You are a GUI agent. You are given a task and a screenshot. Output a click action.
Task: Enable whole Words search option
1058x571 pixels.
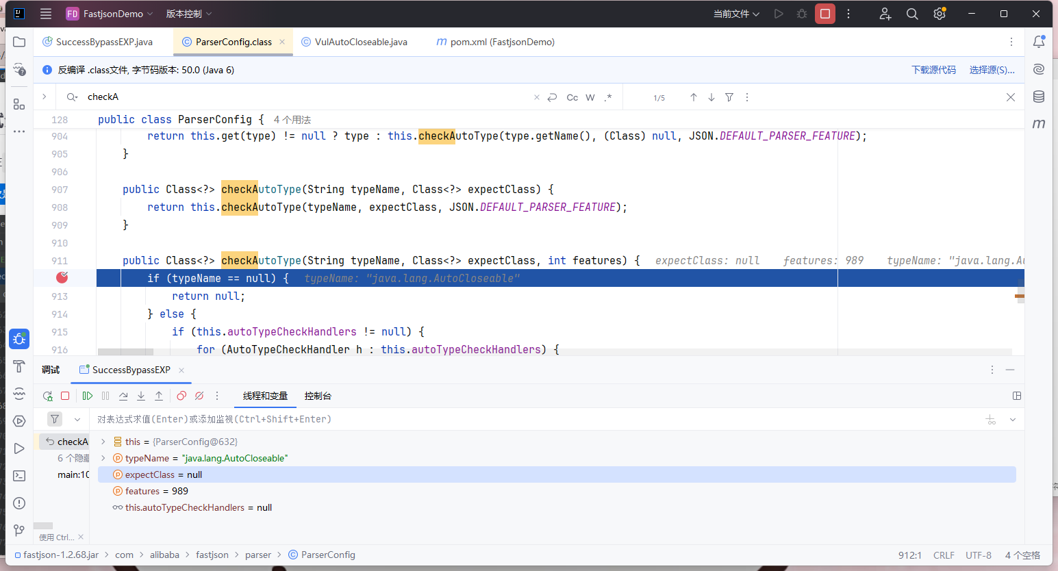590,97
